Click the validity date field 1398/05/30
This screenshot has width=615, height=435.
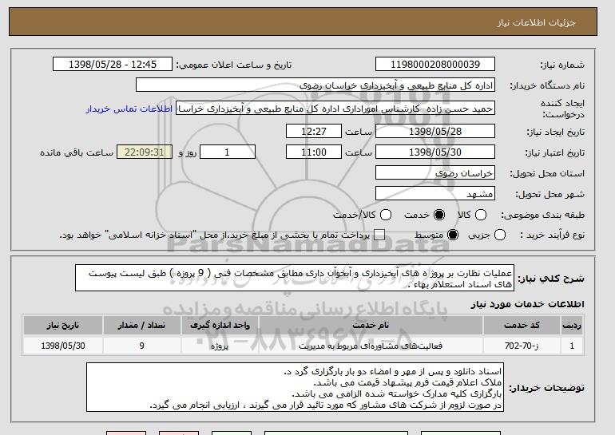tap(435, 152)
